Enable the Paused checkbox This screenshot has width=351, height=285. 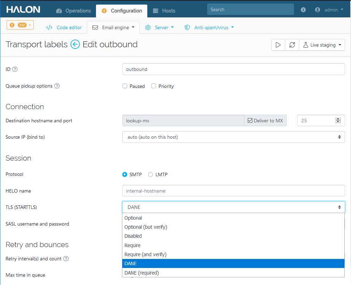click(125, 86)
